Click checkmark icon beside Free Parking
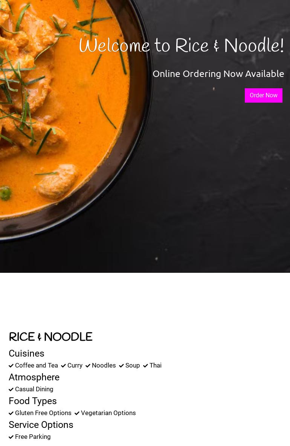 click(11, 437)
